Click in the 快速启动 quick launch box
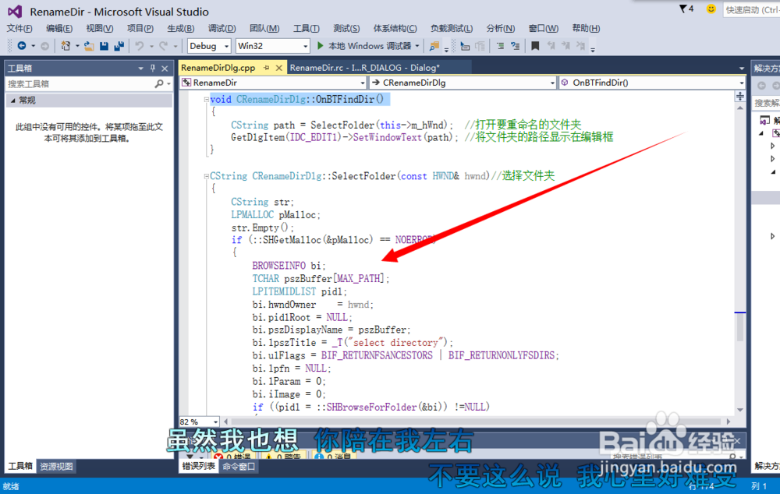Screen dimensions: 780x494 point(752,9)
